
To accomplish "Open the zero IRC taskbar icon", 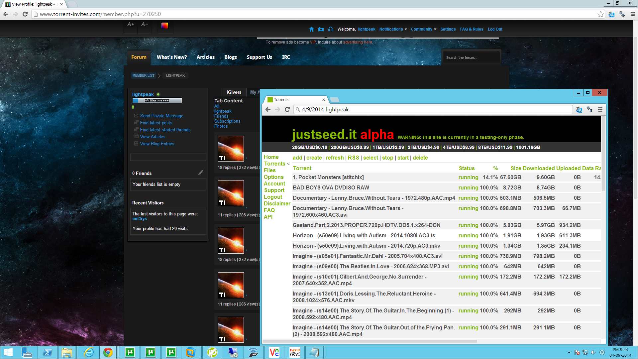I will tap(295, 352).
